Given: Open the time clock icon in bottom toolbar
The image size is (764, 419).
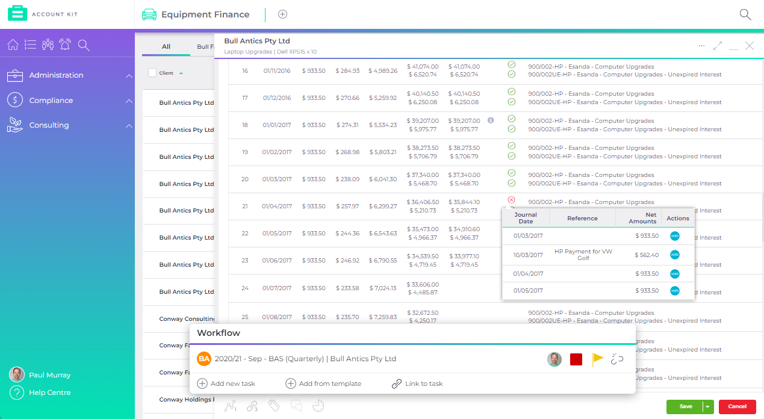Looking at the screenshot, I should click(x=318, y=406).
